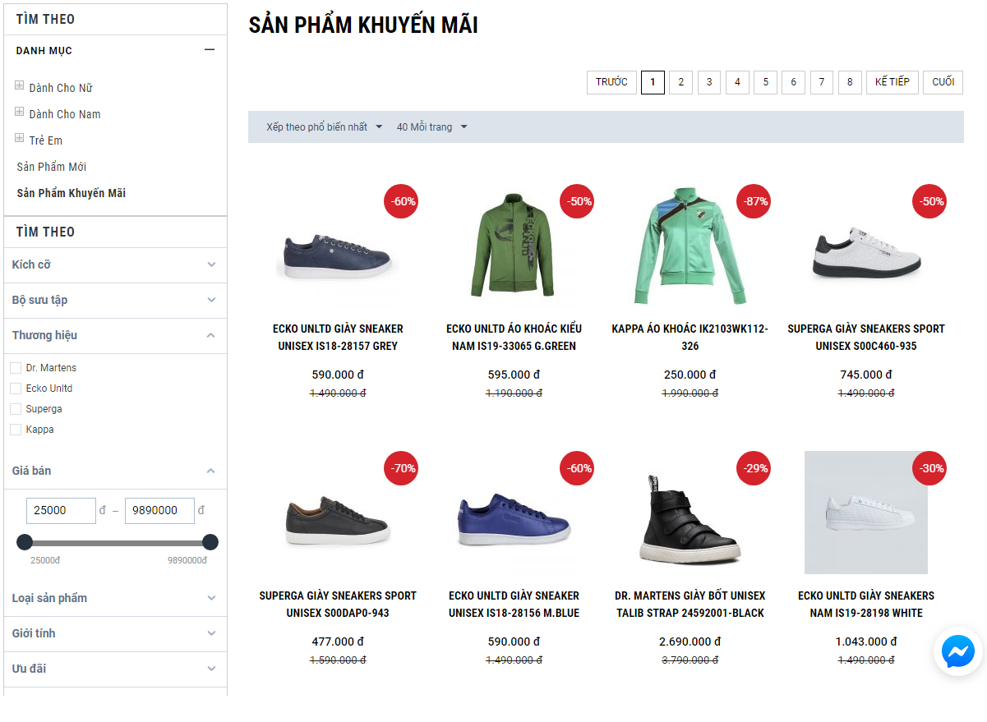Click the -70% badge on Superga S00DAP0-943
The height and width of the screenshot is (722, 987).
[x=401, y=468]
